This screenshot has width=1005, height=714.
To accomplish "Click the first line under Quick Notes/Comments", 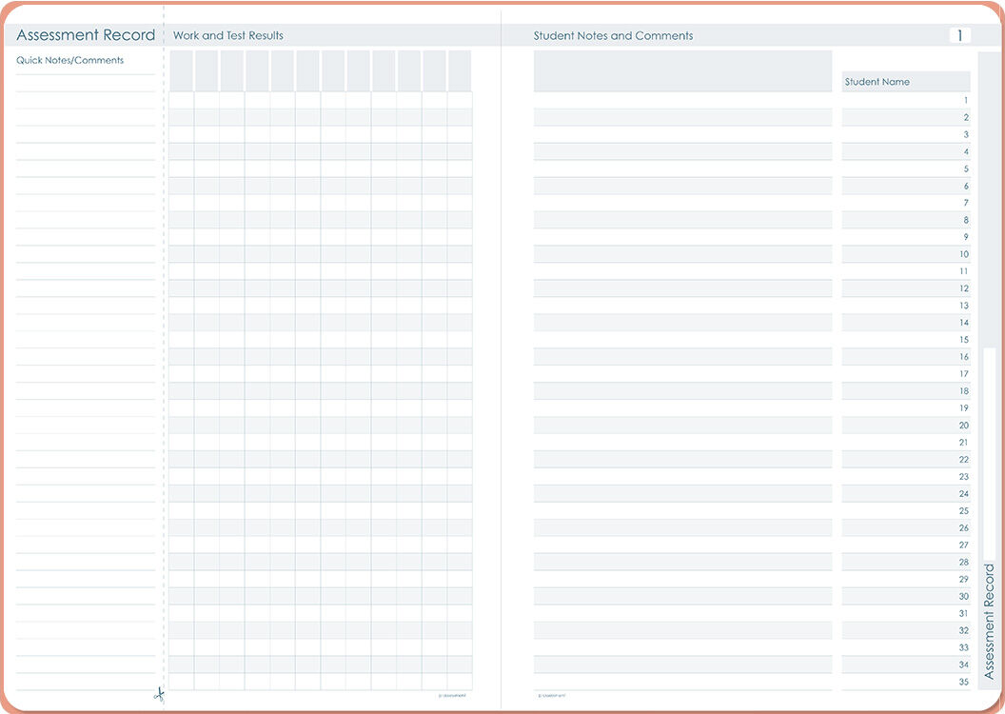I will [86, 83].
